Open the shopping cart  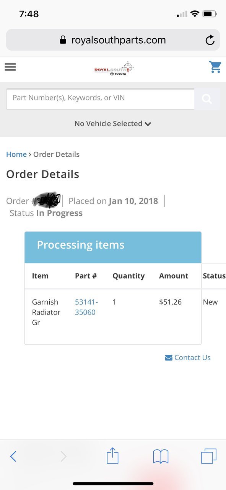(215, 67)
